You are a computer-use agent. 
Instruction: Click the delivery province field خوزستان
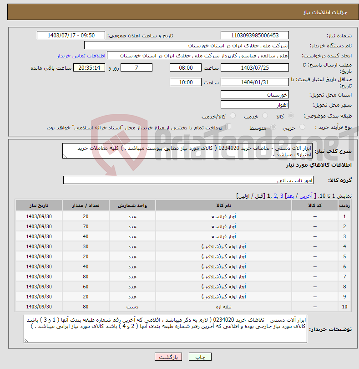click(255, 94)
